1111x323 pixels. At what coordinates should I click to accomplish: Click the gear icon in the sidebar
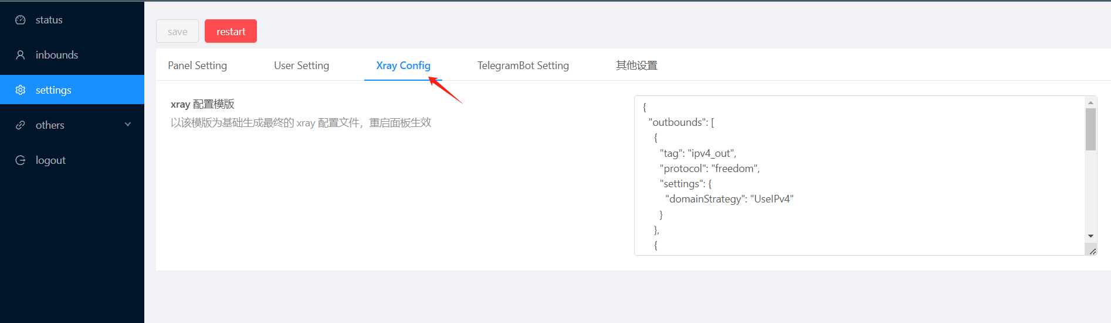click(21, 90)
